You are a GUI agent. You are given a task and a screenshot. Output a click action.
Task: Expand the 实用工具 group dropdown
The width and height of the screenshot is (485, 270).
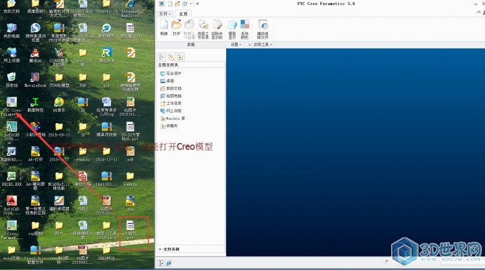point(263,44)
